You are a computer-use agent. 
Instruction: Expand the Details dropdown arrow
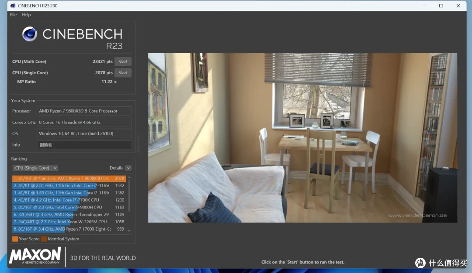point(128,168)
